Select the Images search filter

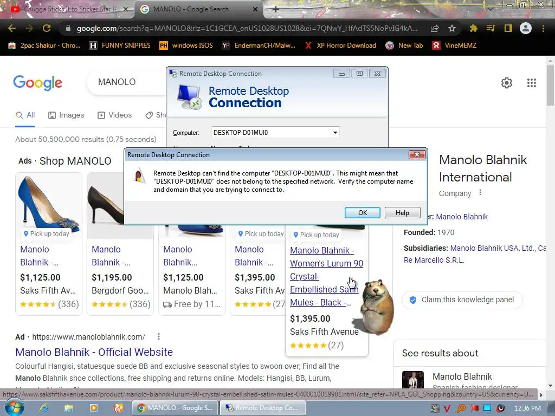[x=66, y=115]
